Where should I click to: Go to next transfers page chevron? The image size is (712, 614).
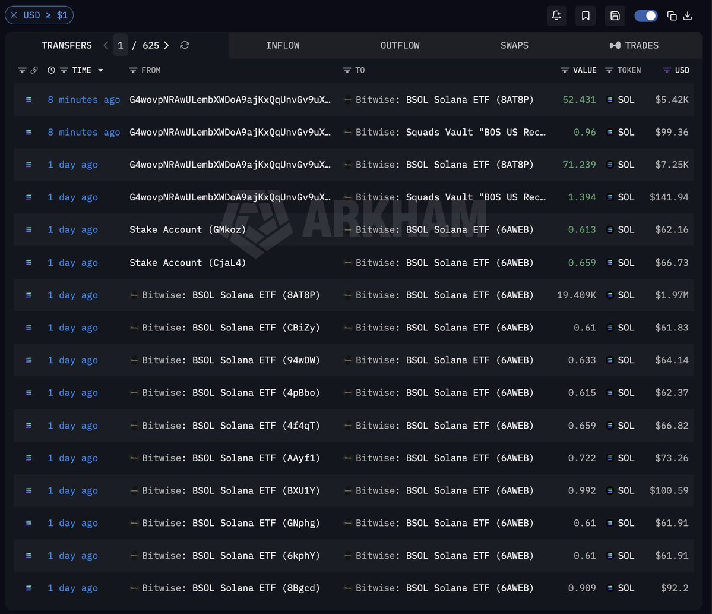pyautogui.click(x=166, y=45)
